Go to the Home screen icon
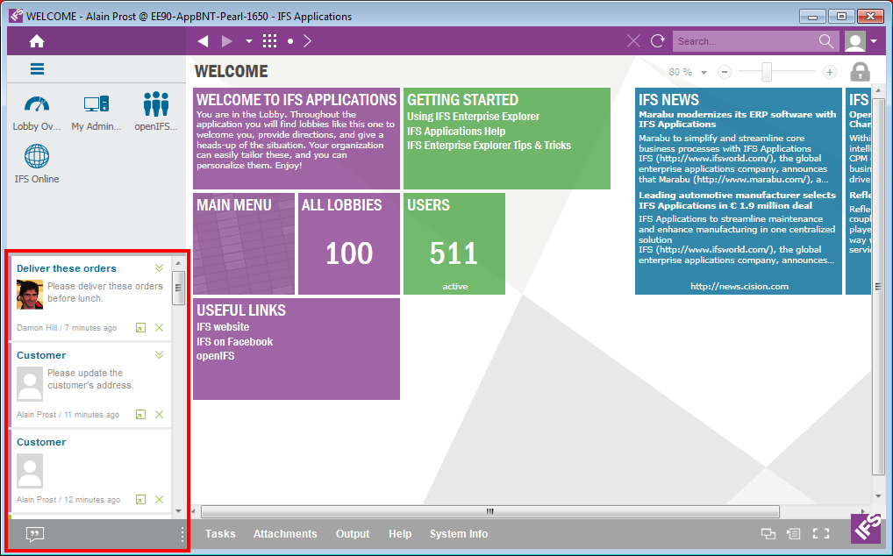The width and height of the screenshot is (893, 556). [x=37, y=41]
